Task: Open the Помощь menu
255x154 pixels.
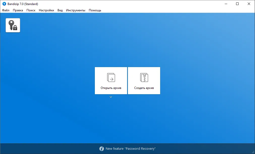Action: [95, 10]
